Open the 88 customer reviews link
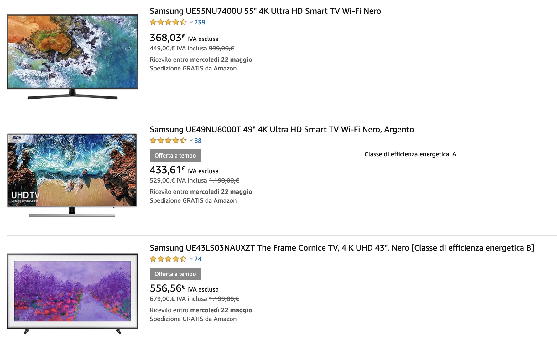Viewport: 557px width, 342px height. 198,141
